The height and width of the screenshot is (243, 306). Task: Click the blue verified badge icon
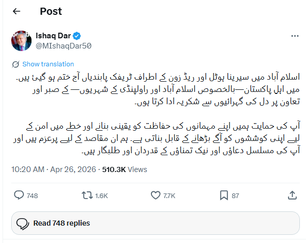click(76, 36)
